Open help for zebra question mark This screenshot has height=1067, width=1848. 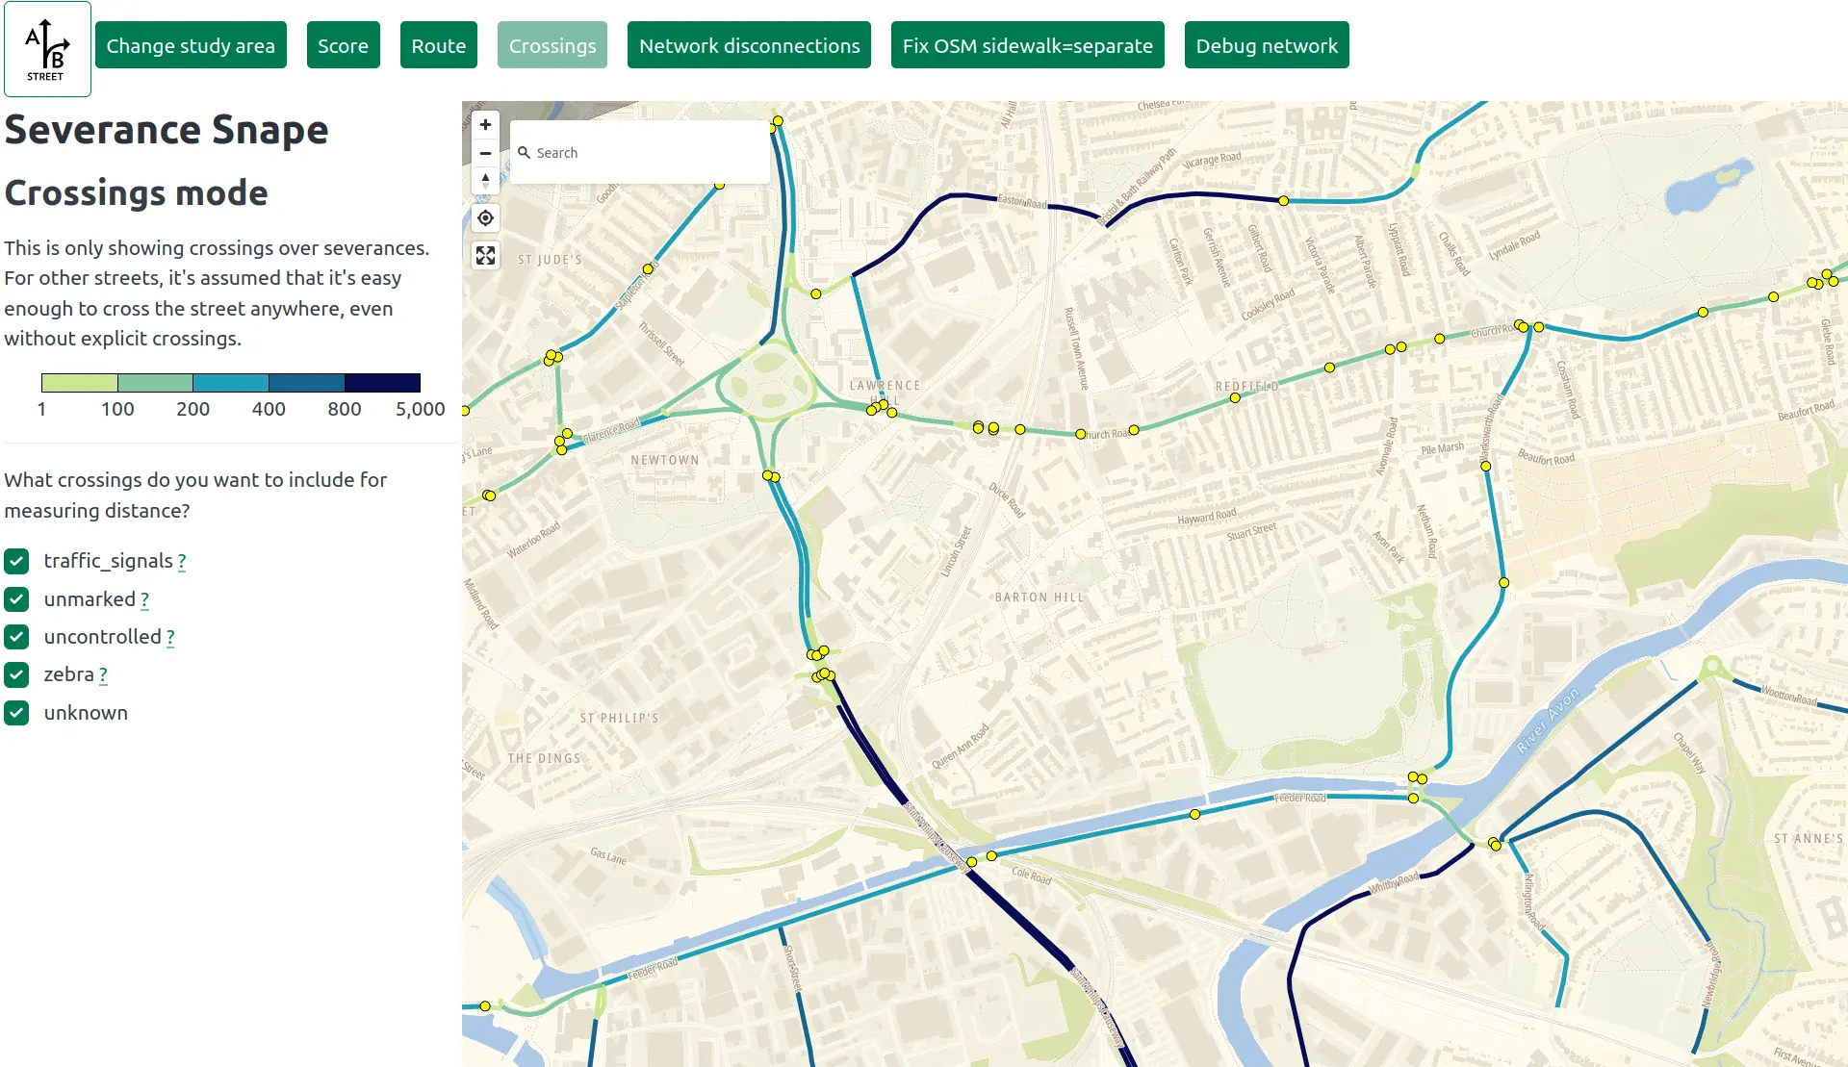click(103, 675)
